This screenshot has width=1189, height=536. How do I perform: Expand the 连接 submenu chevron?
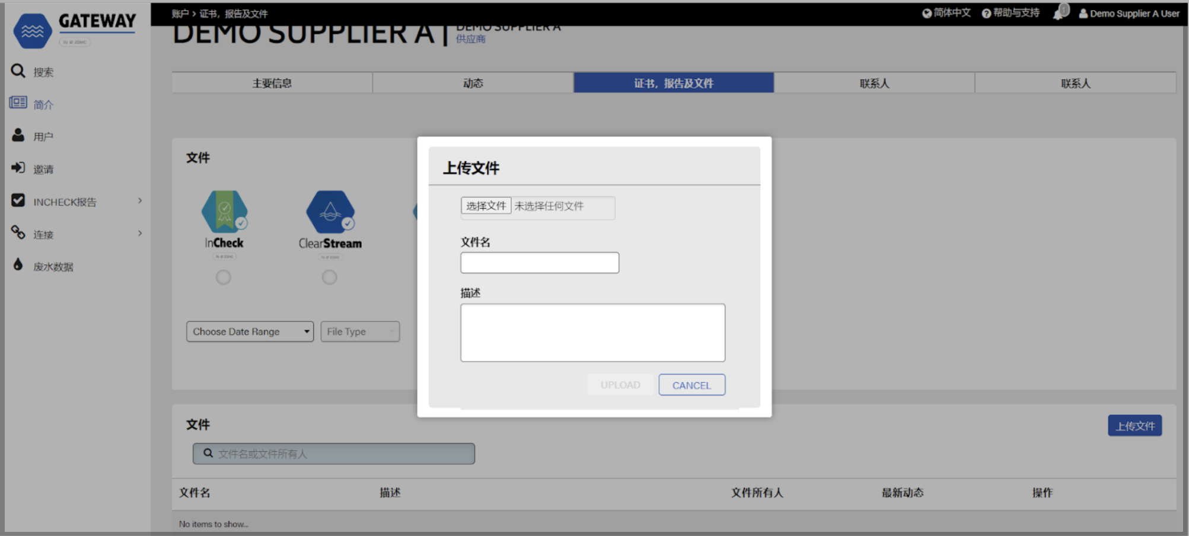pos(140,234)
